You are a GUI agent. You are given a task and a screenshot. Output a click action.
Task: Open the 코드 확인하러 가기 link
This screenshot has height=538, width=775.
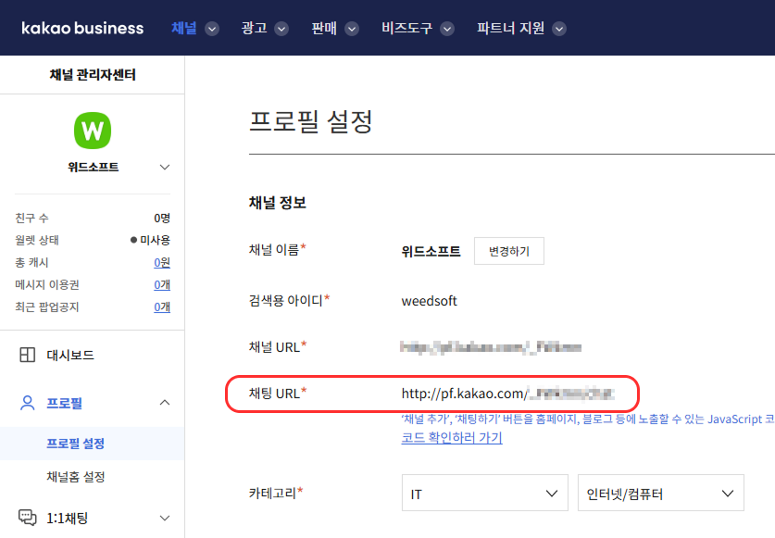pyautogui.click(x=452, y=438)
